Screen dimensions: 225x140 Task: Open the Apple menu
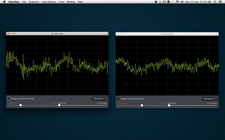coord(4,2)
